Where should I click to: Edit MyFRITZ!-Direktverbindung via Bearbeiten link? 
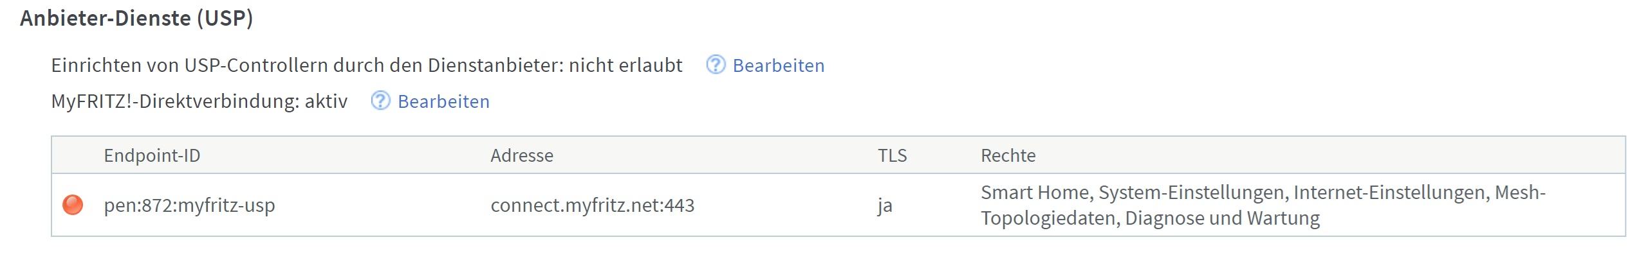point(443,101)
